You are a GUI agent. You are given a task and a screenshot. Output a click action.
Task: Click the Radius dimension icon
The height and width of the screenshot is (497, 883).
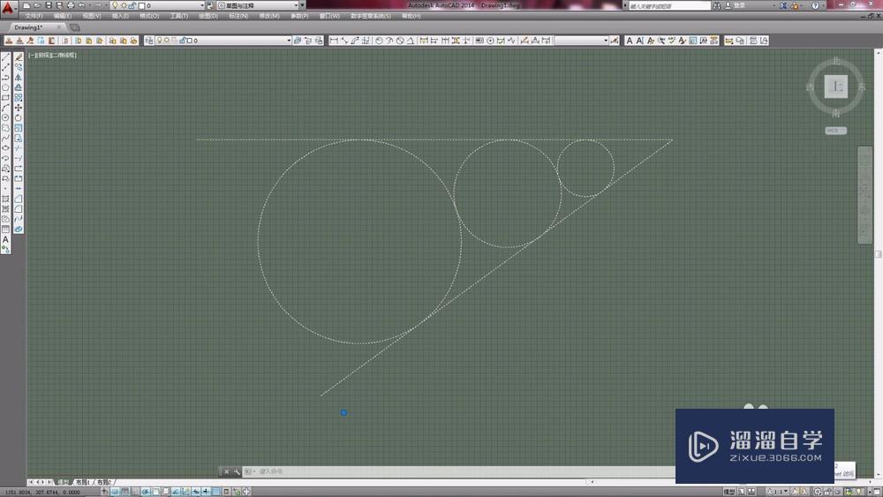pos(379,41)
